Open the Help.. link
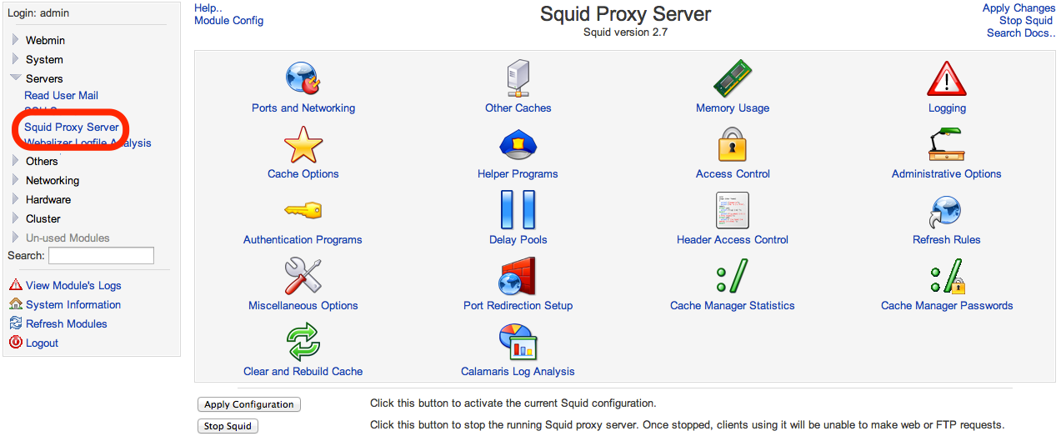This screenshot has height=446, width=1061. (208, 8)
